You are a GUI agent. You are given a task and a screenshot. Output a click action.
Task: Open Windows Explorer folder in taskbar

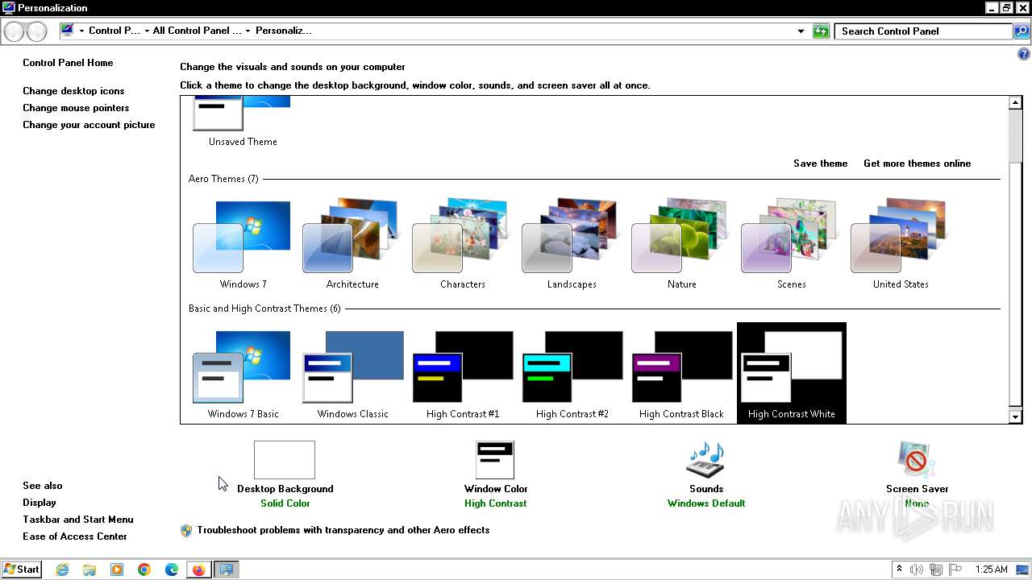[89, 570]
